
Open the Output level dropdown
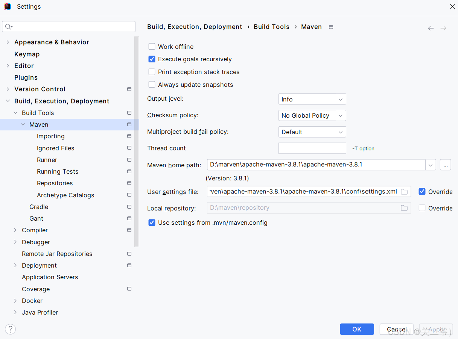312,99
